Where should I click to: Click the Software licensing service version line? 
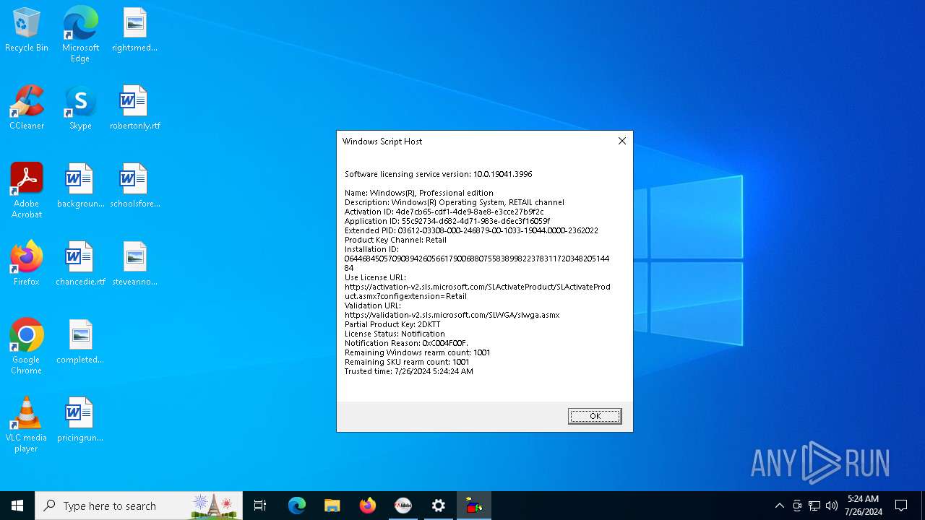click(439, 174)
